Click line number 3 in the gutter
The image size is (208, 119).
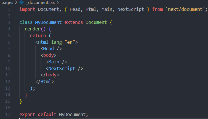click(x=9, y=22)
